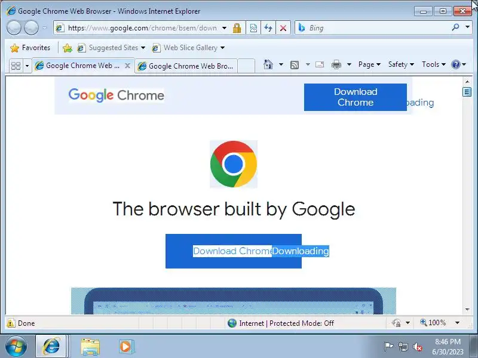478x358 pixels.
Task: Click the Back navigation button
Action: pos(14,28)
